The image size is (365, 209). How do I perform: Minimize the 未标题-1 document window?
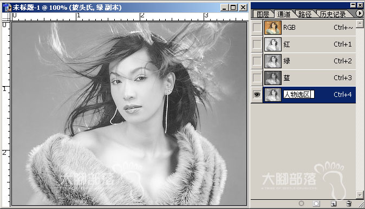click(224, 8)
